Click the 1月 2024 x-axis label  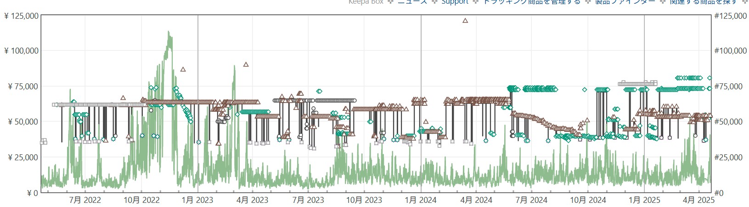coord(421,200)
